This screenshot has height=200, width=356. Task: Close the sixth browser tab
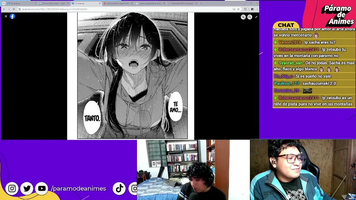[196, 3]
